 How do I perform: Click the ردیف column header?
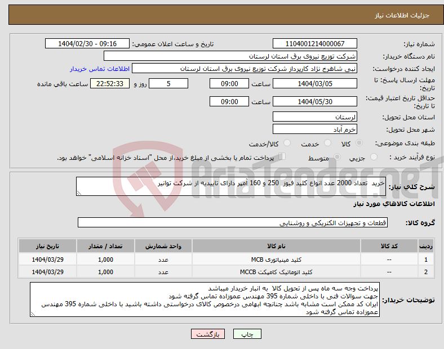(x=426, y=246)
